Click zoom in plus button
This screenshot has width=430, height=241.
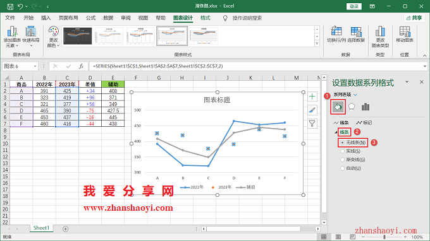pos(405,237)
